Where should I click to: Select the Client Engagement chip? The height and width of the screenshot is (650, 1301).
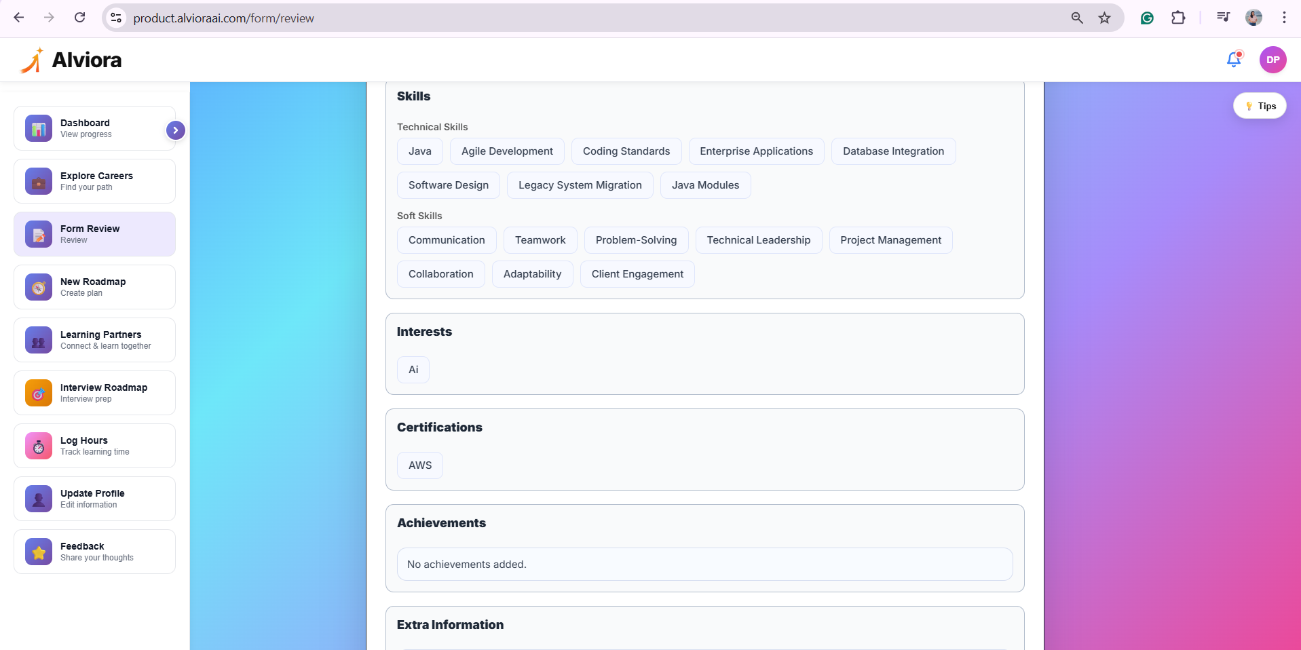[637, 274]
